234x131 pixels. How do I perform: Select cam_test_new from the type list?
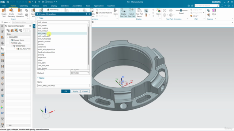click(x=62, y=65)
